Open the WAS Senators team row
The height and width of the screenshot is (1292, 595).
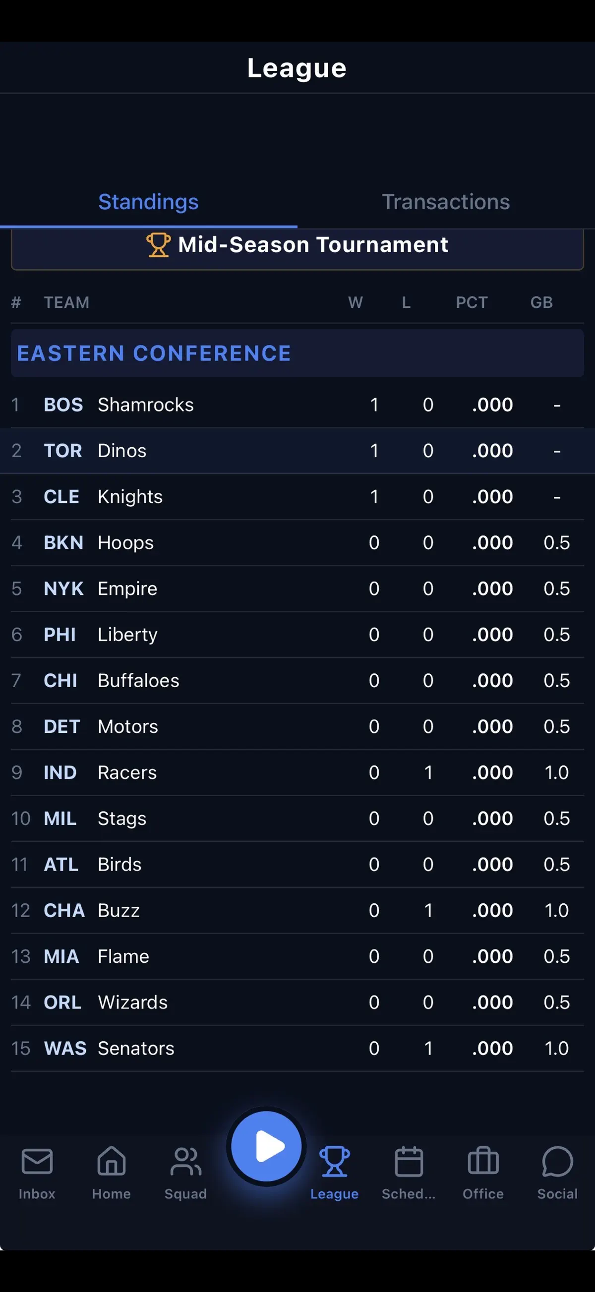pos(297,1048)
